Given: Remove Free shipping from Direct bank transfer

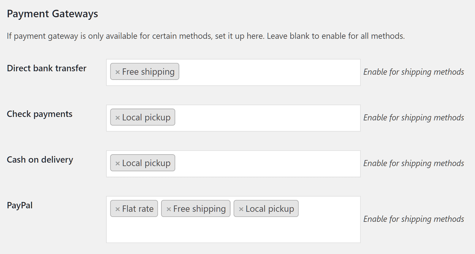Looking at the screenshot, I should pyautogui.click(x=118, y=72).
